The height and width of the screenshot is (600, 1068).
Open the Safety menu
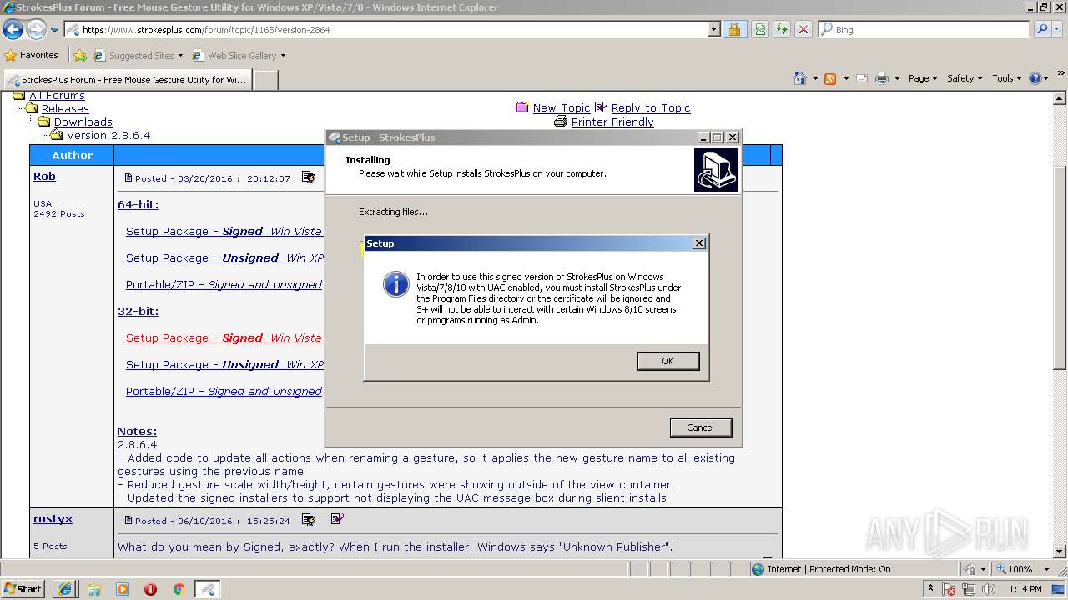tap(965, 78)
